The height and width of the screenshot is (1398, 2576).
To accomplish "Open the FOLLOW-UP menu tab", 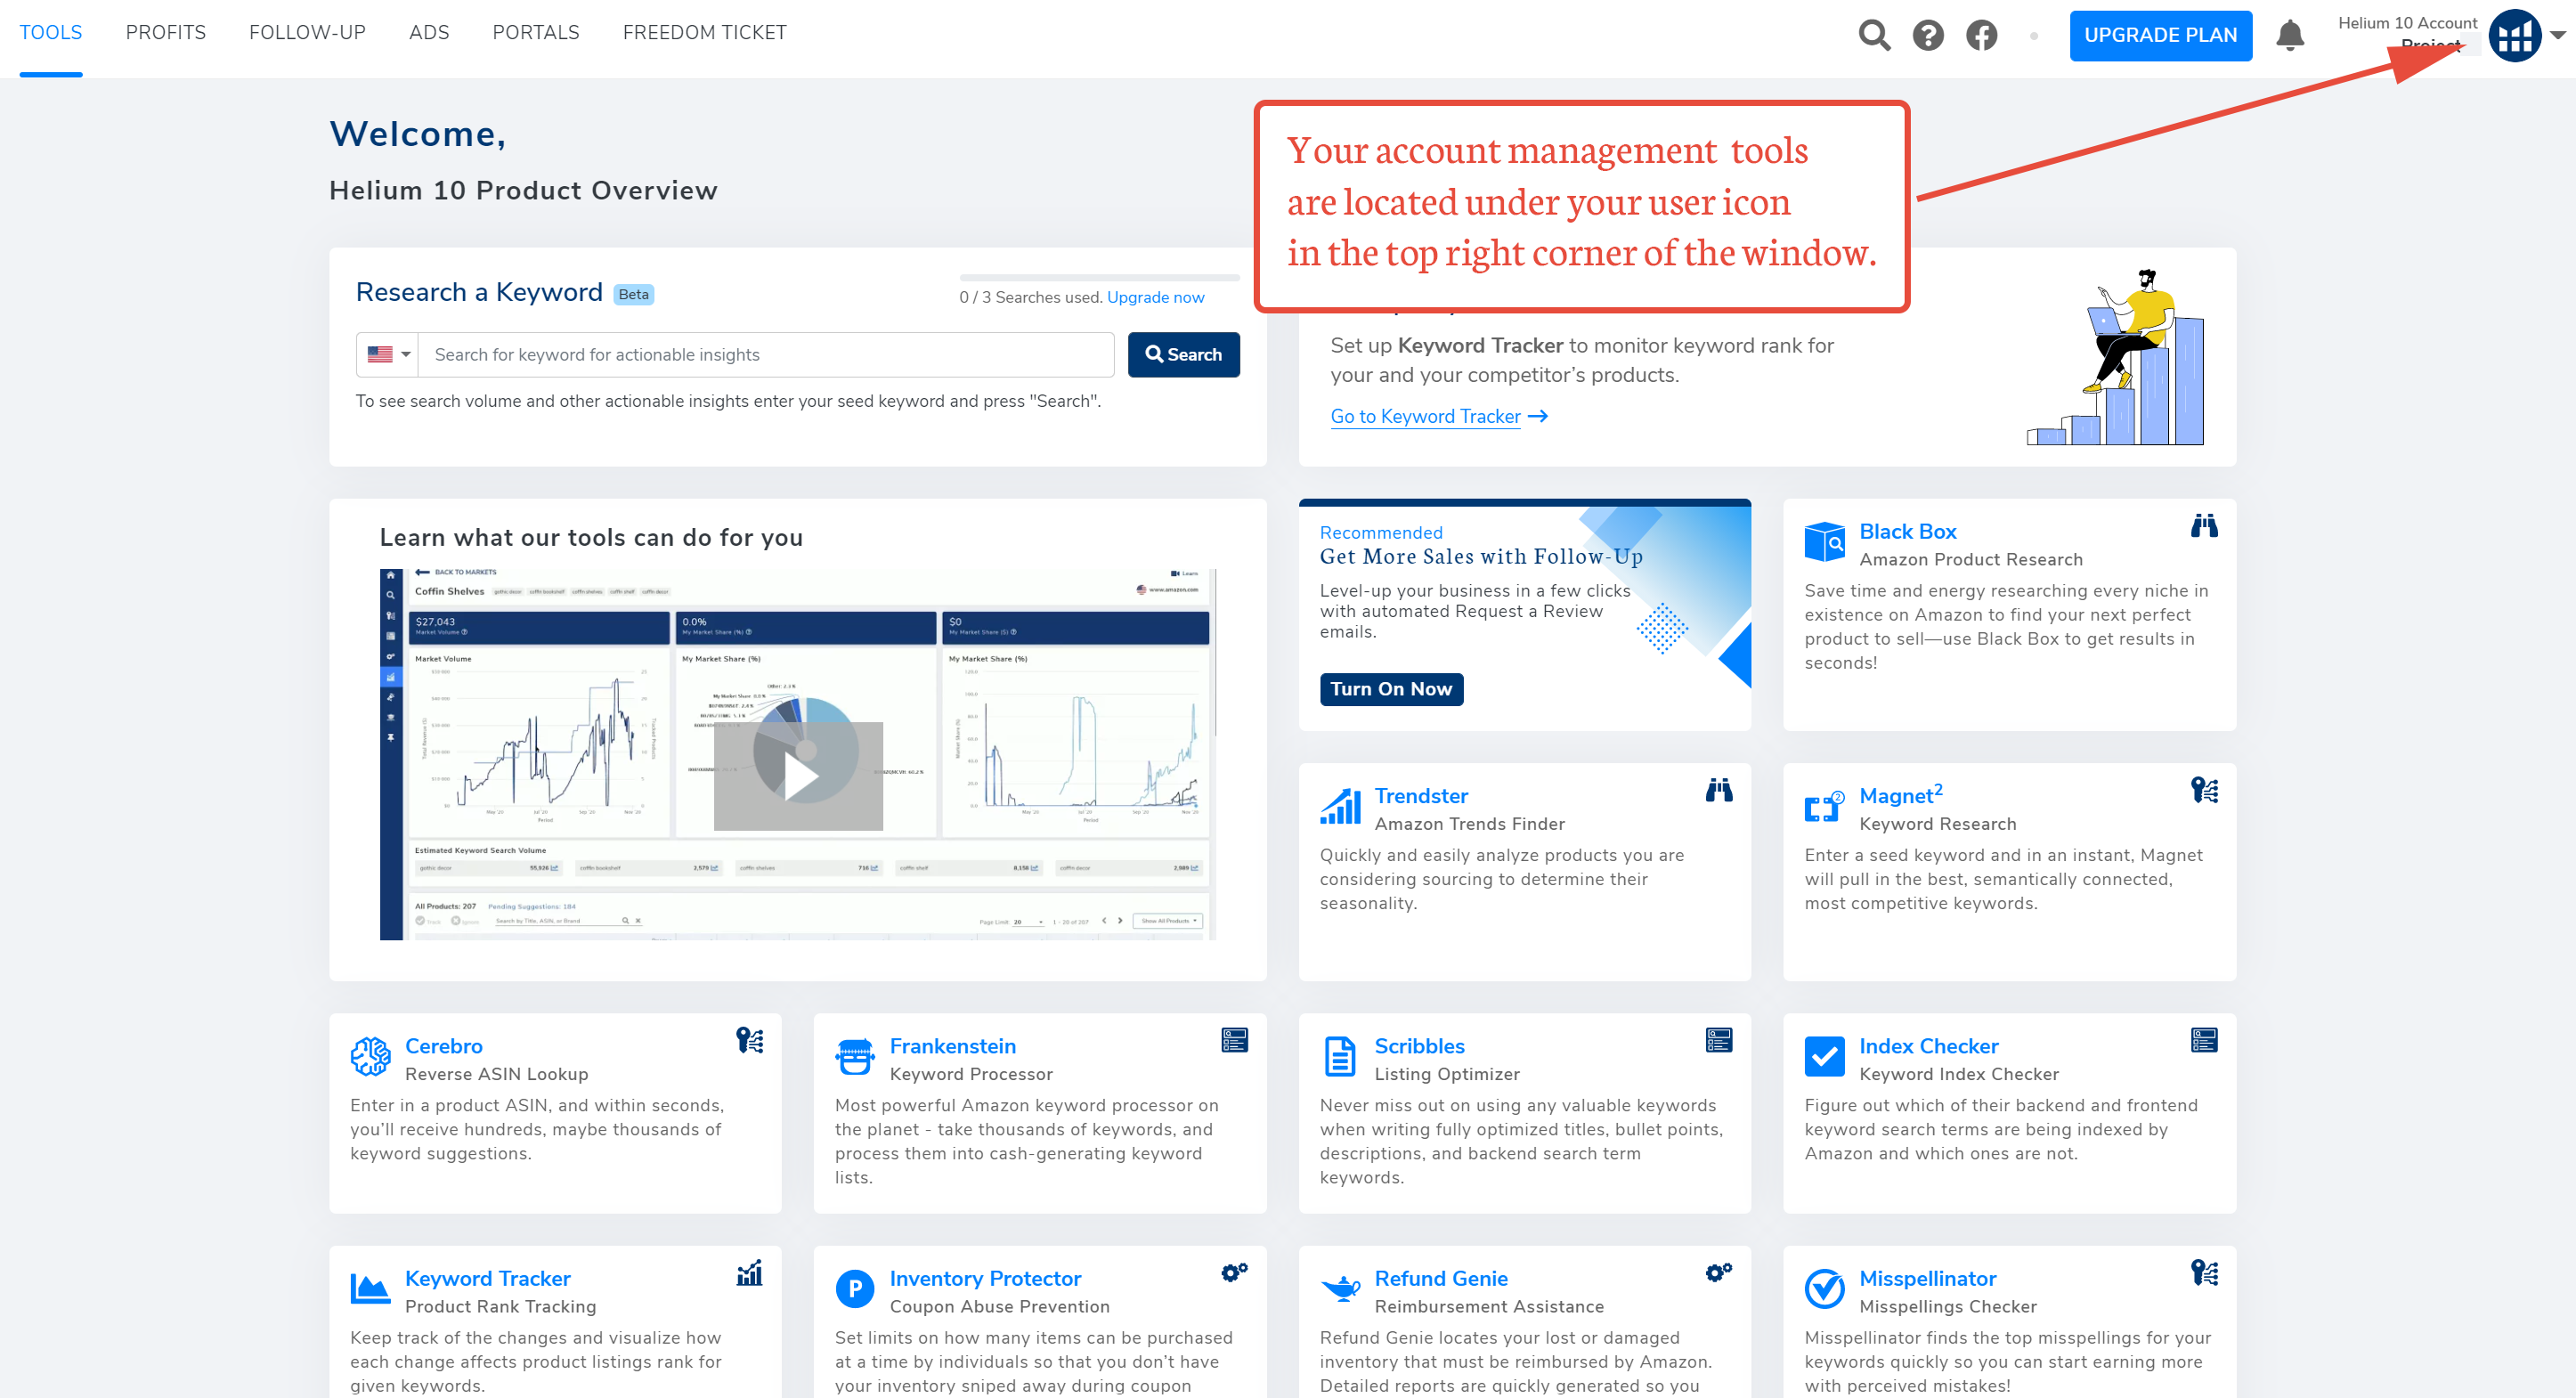I will [x=307, y=33].
